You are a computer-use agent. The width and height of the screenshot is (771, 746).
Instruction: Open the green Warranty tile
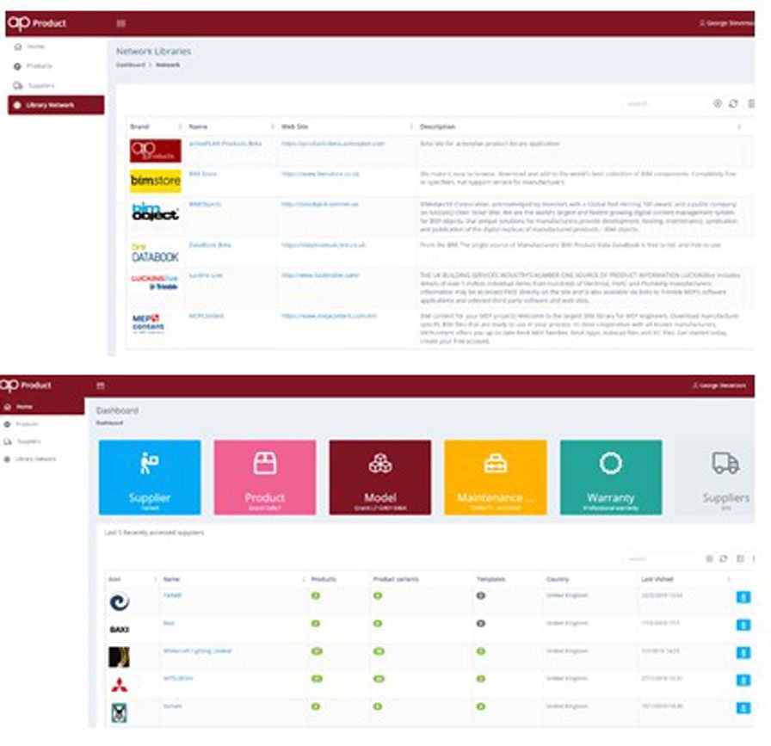[x=611, y=477]
